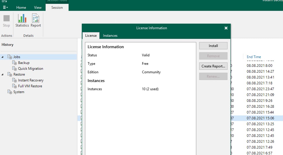Click the Quick Migration gear icon
The height and width of the screenshot is (155, 283).
pyautogui.click(x=14, y=69)
